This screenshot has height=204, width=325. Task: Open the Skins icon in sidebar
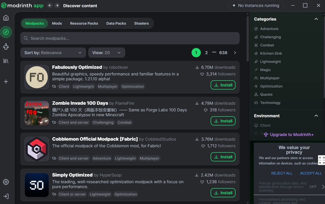[x=6, y=46]
